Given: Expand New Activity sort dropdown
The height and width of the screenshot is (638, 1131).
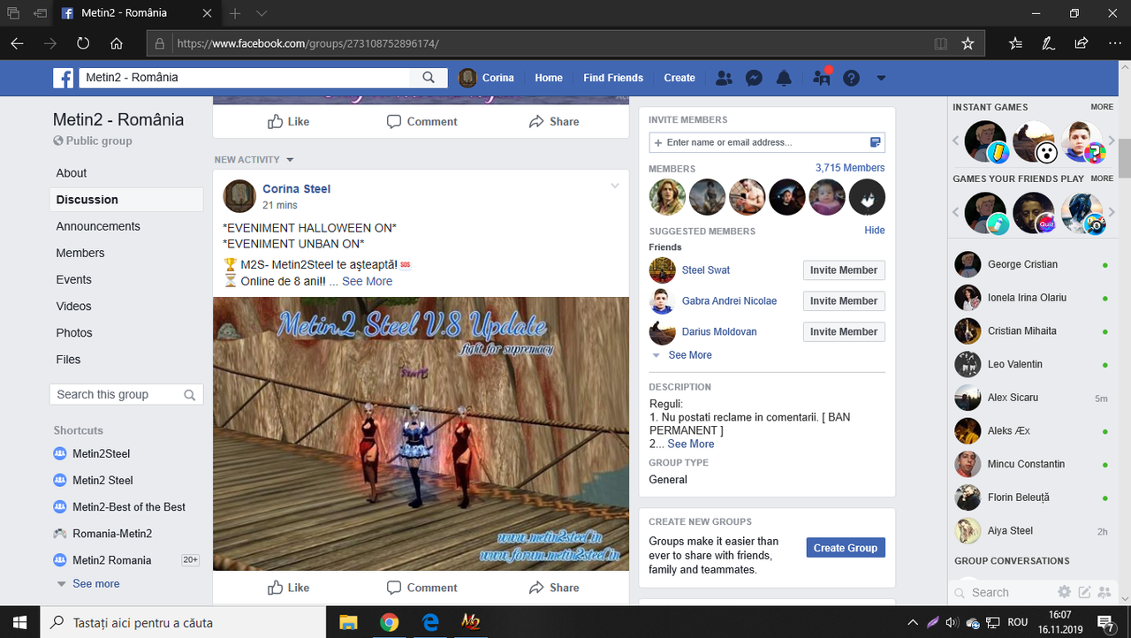Looking at the screenshot, I should 290,160.
